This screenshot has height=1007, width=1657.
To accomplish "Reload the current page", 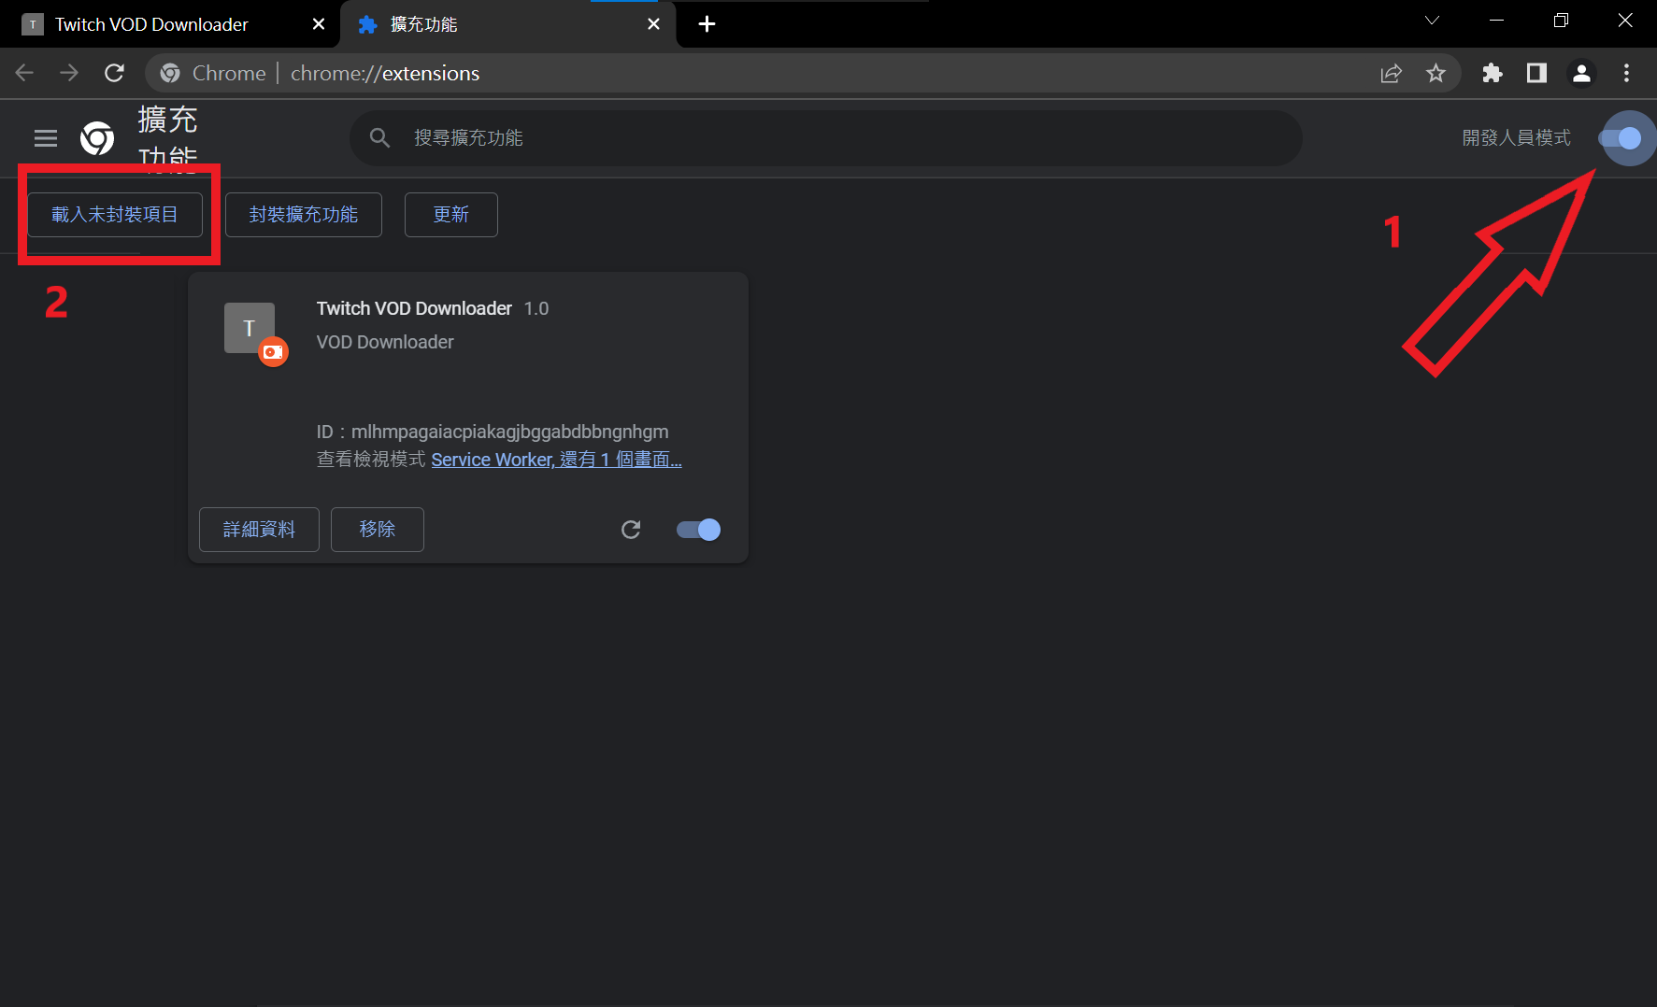I will click(114, 73).
